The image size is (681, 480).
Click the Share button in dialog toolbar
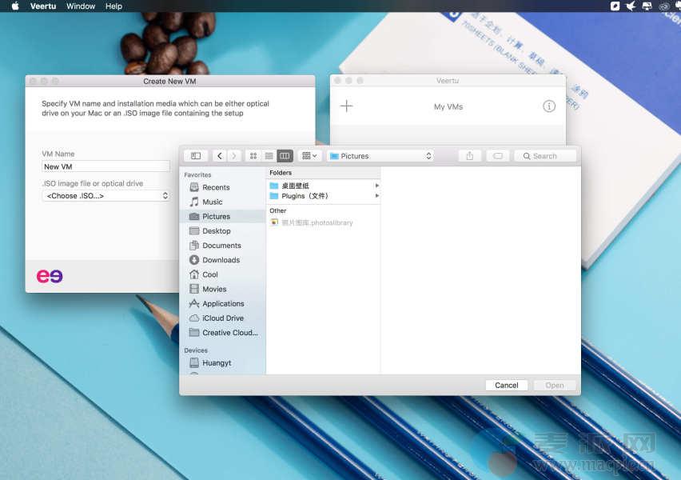pyautogui.click(x=470, y=156)
